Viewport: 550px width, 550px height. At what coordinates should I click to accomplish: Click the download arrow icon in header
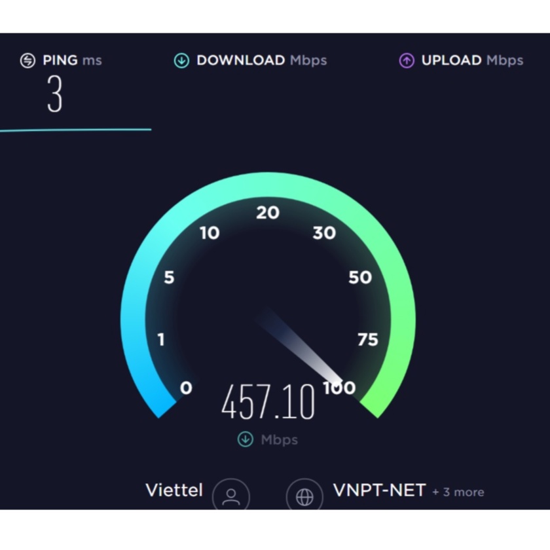182,60
